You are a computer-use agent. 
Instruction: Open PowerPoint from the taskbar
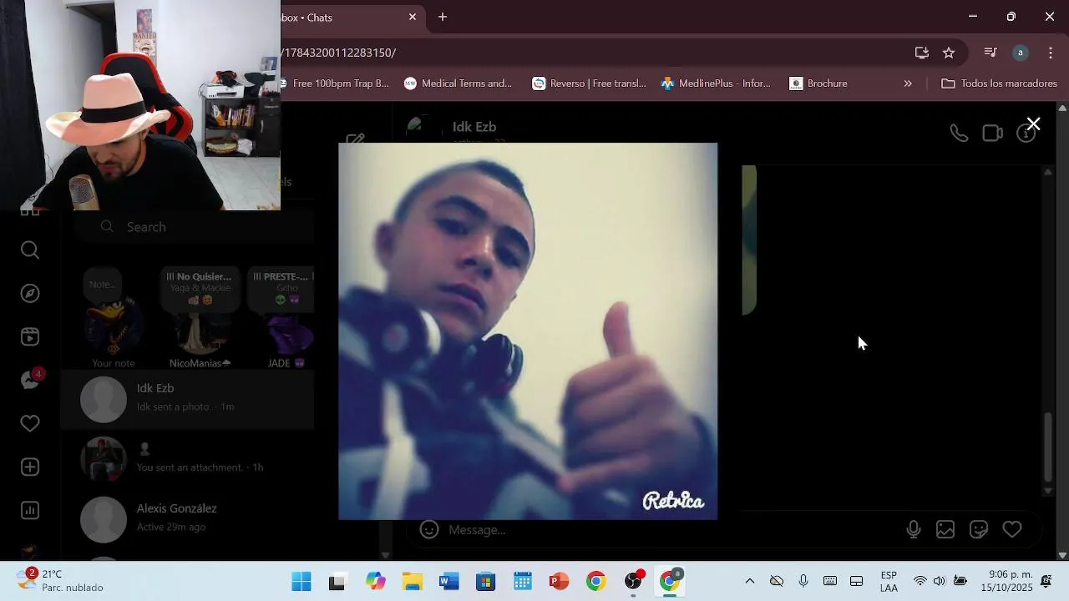pyautogui.click(x=560, y=582)
